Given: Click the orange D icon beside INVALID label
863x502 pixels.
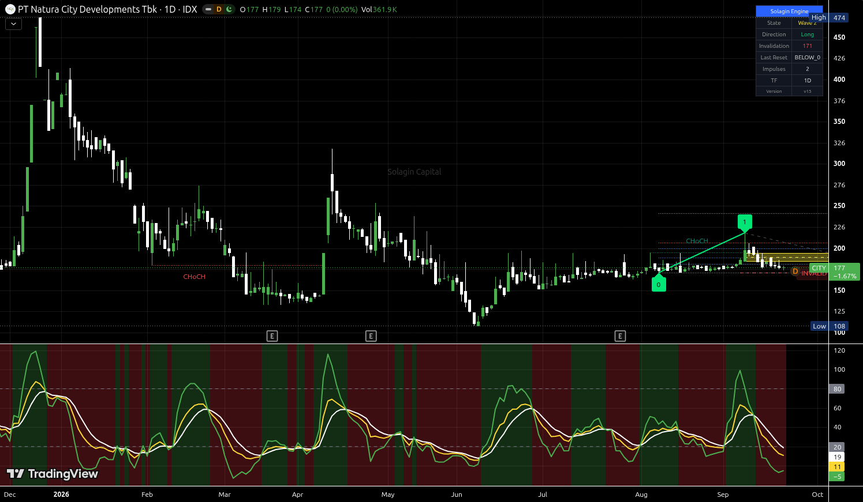Looking at the screenshot, I should coord(795,271).
